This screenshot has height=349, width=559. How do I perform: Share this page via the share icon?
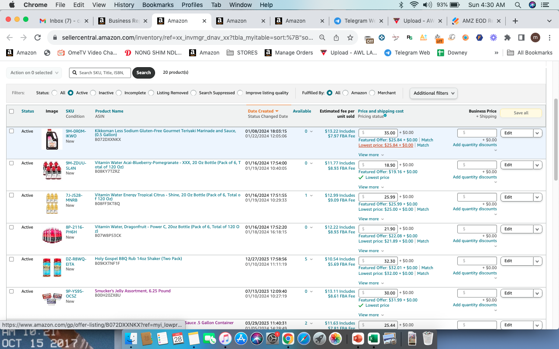pos(336,38)
